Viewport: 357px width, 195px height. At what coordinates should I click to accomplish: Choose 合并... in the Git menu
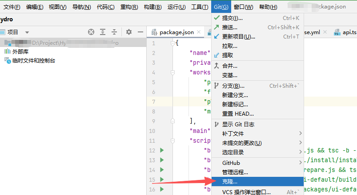[257, 66]
